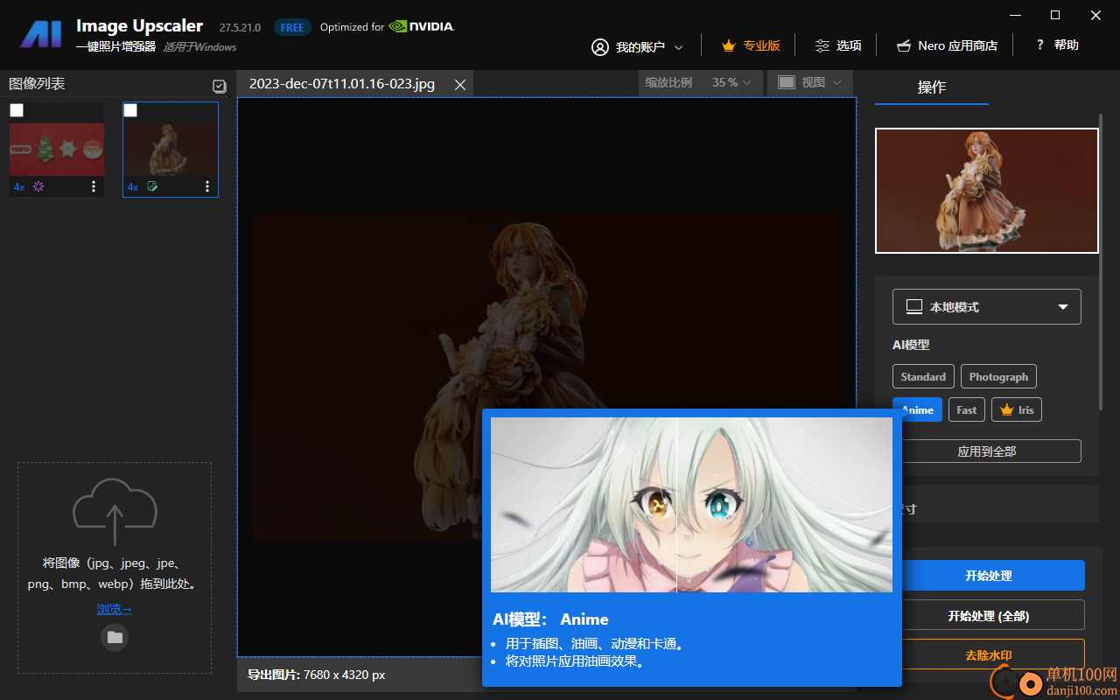
Task: Open folder via round folder icon
Action: (x=115, y=637)
